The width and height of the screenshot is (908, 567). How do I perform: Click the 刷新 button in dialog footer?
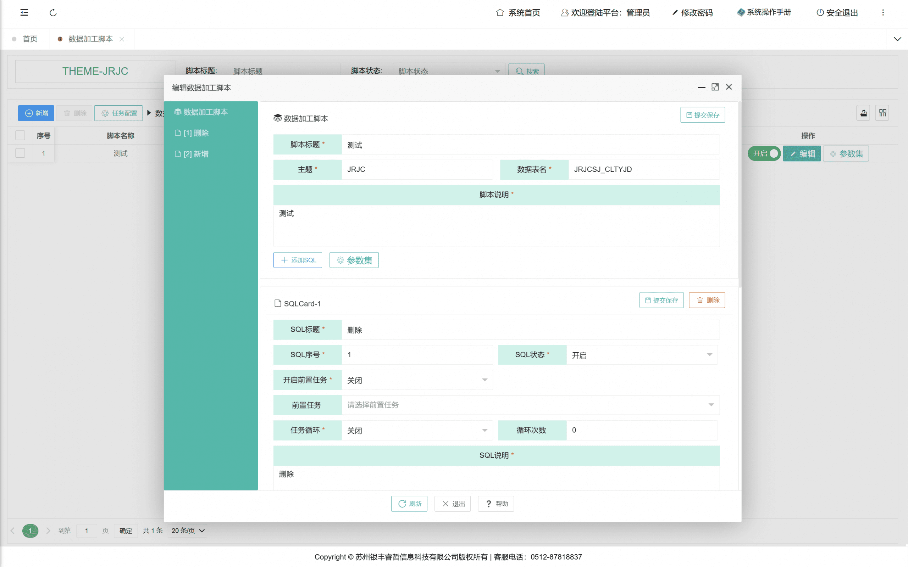click(x=409, y=504)
